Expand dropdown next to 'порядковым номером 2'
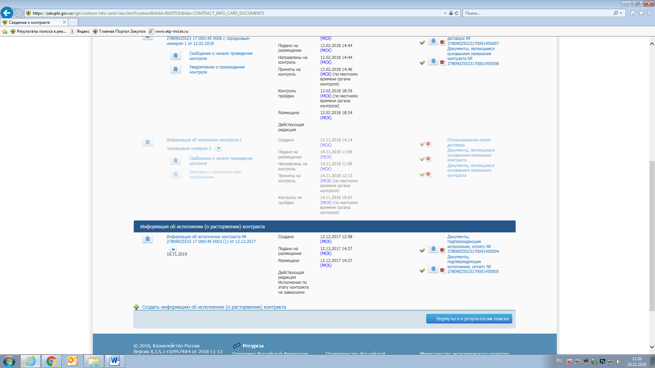This screenshot has height=368, width=655. point(219,148)
